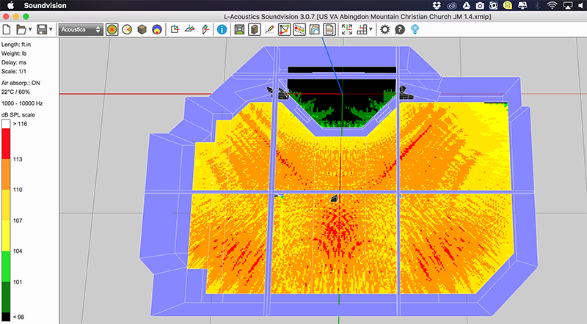587x324 pixels.
Task: Open the Settings gear icon
Action: 385,30
